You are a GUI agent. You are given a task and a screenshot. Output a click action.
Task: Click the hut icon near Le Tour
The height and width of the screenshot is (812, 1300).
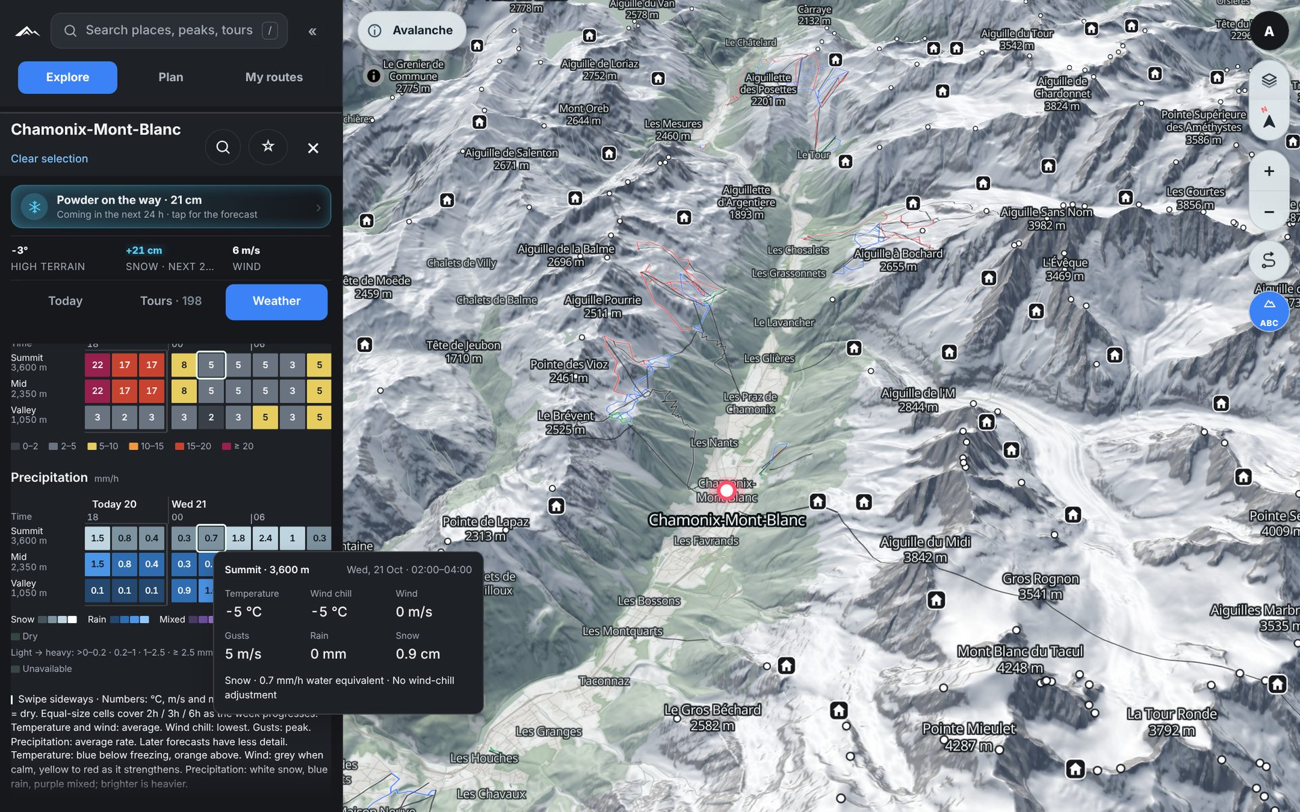tap(845, 162)
